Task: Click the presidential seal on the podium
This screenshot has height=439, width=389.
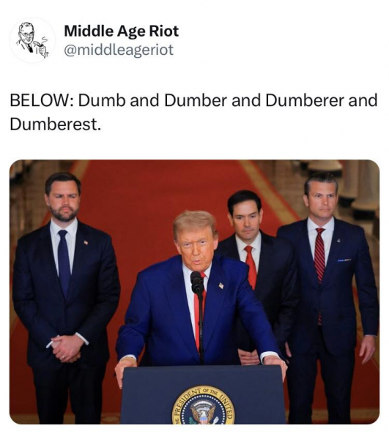Action: point(203,405)
